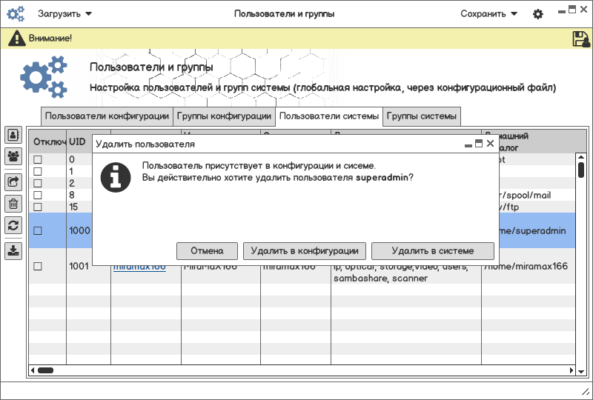The width and height of the screenshot is (593, 400).
Task: Switch to the Пользователи конфигурации tab
Action: coord(107,116)
